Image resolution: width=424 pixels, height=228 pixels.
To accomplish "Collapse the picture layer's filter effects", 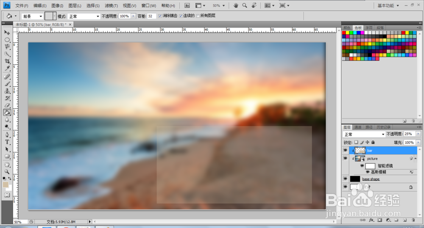I will [416, 158].
